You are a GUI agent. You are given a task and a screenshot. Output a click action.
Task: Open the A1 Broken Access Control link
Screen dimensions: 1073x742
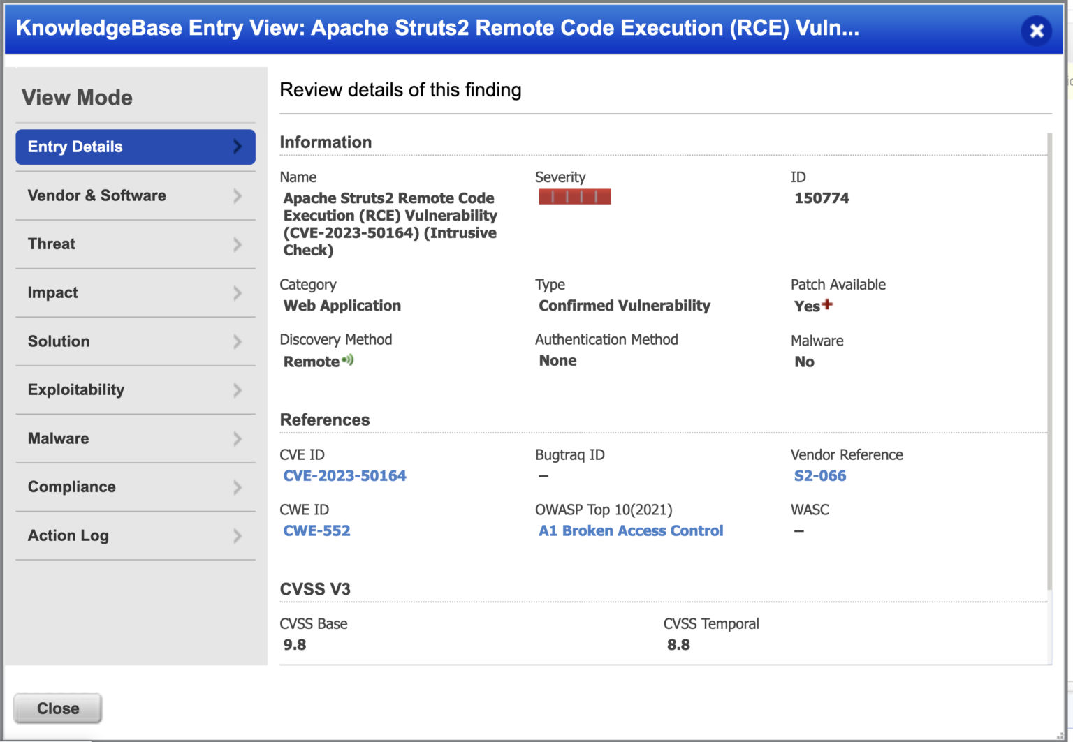(630, 530)
